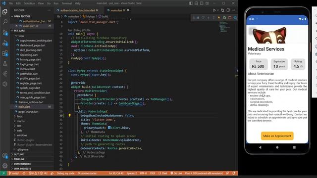
Task: Open dashboard_page.dart in explorer
Action: [x=33, y=45]
